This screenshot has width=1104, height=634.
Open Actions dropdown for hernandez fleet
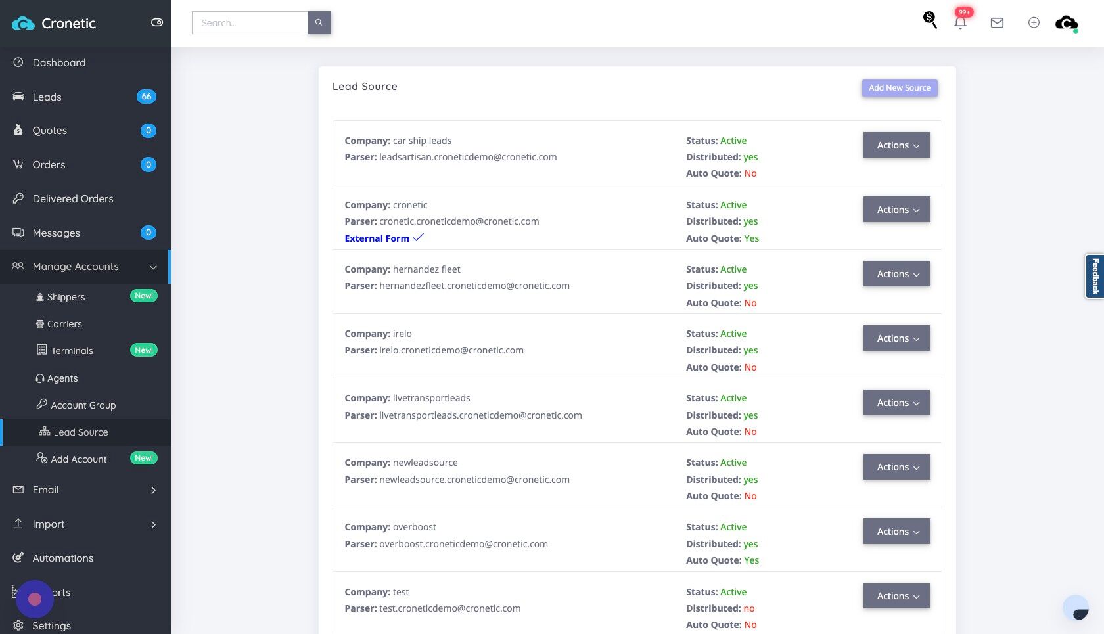896,274
